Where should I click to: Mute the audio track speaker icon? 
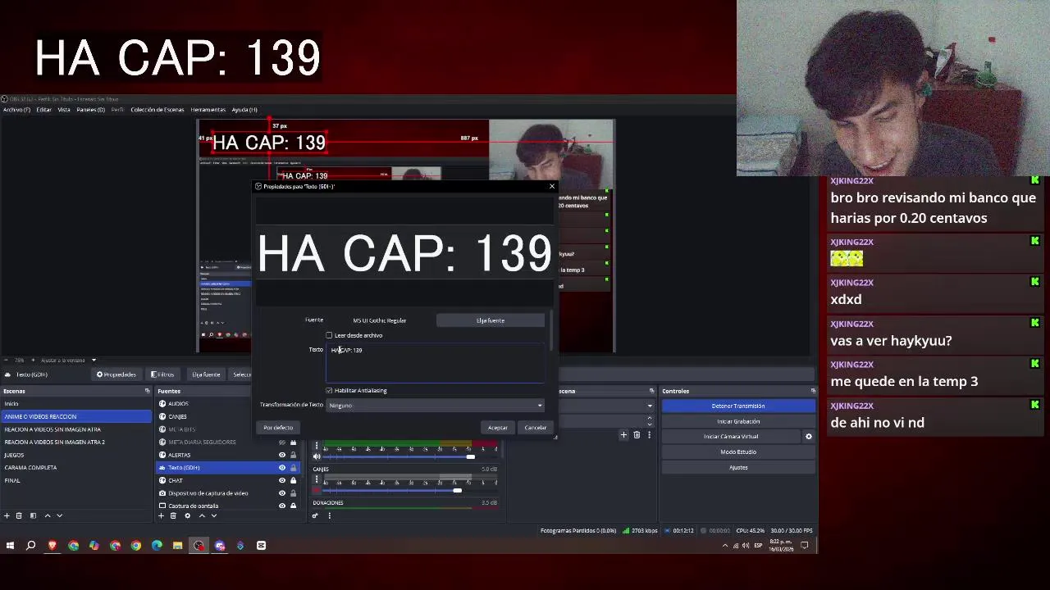click(x=317, y=456)
